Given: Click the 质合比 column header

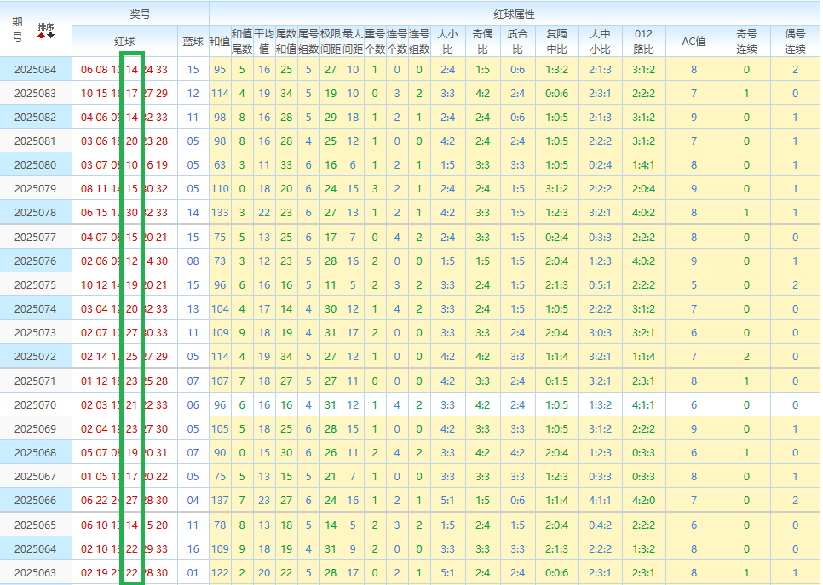Looking at the screenshot, I should (x=517, y=42).
